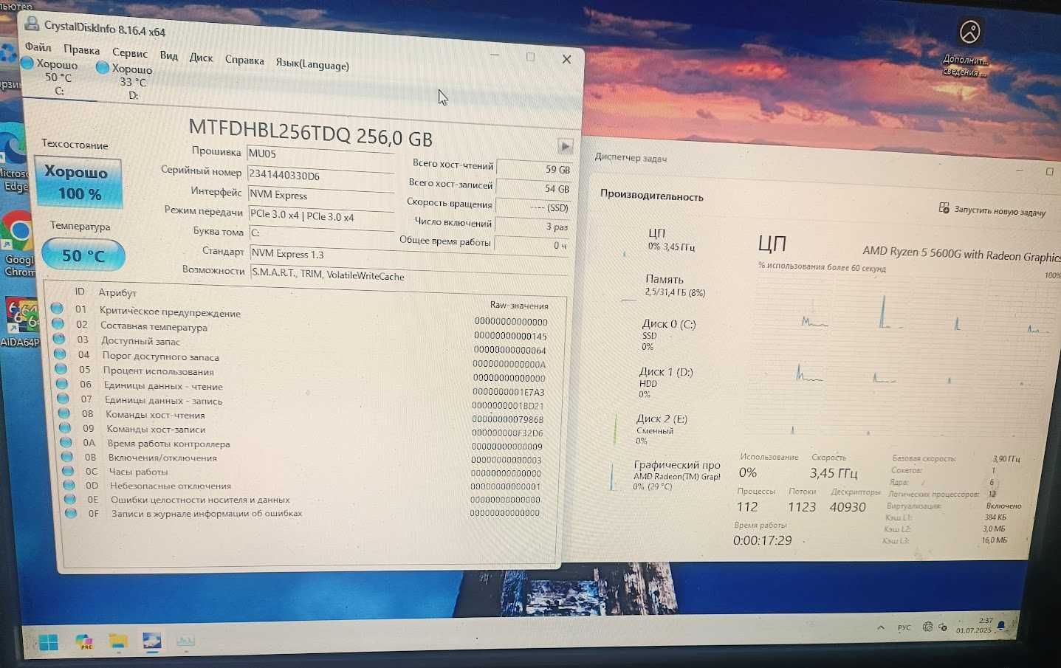Click the Хорошо 100 % health status button
1061x668 pixels.
click(78, 182)
